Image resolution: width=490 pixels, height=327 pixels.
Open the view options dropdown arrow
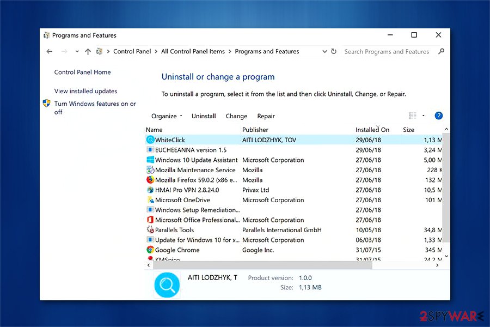click(x=424, y=116)
